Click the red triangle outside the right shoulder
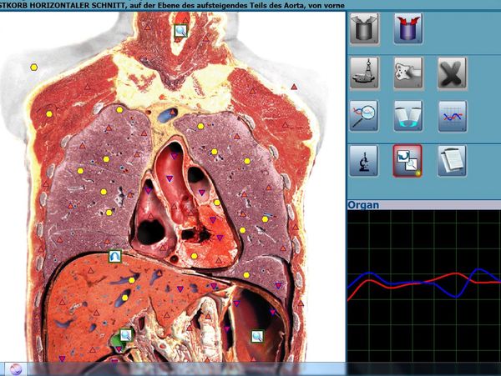The height and width of the screenshot is (376, 501). tap(294, 86)
